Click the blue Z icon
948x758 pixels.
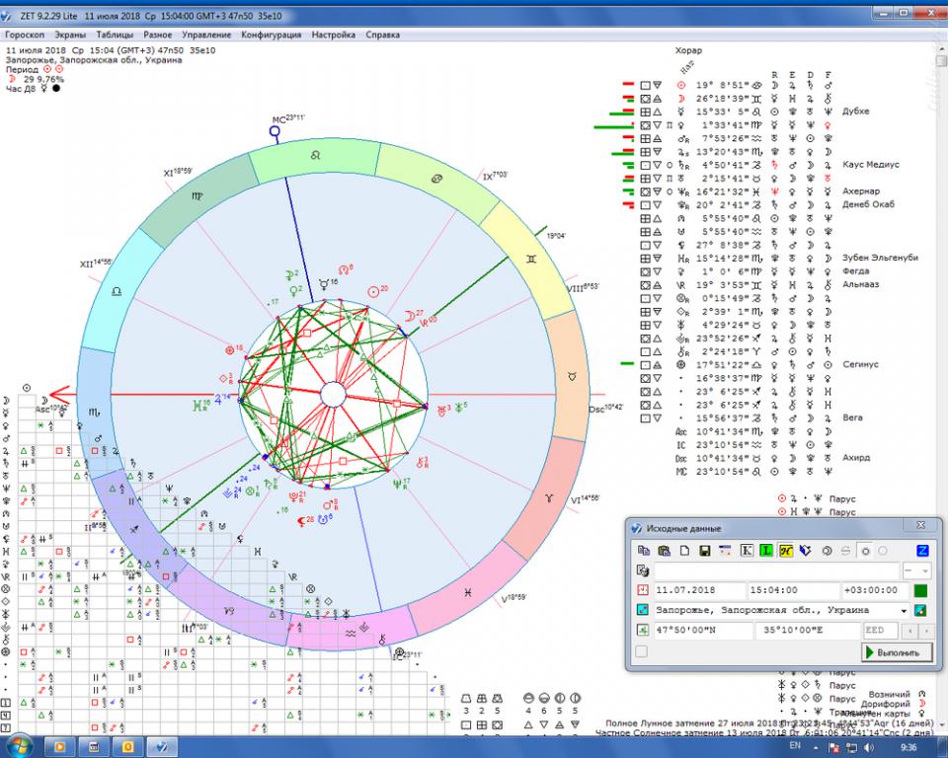click(922, 551)
